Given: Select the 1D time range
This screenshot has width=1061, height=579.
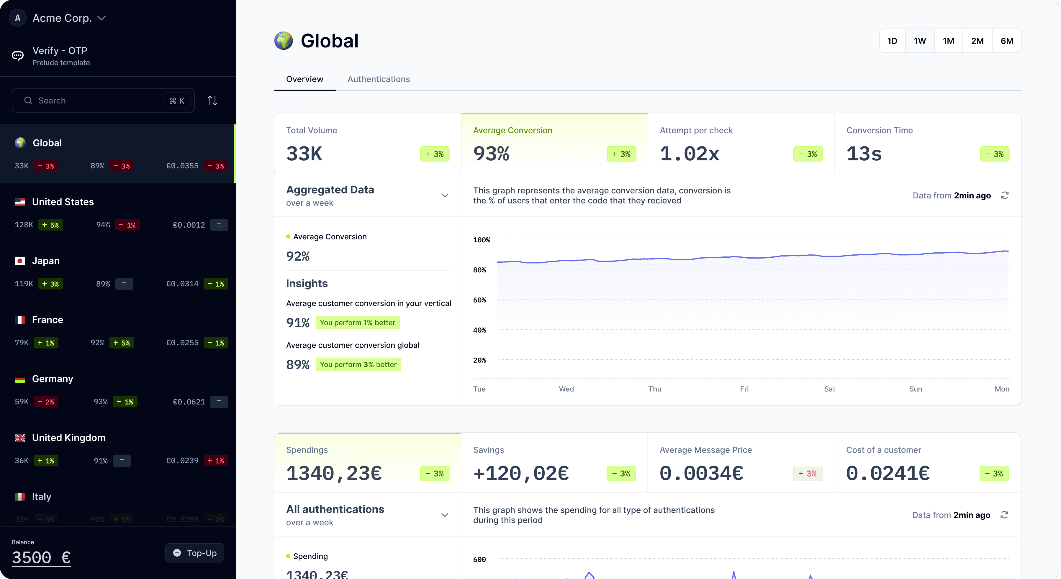Looking at the screenshot, I should point(892,41).
